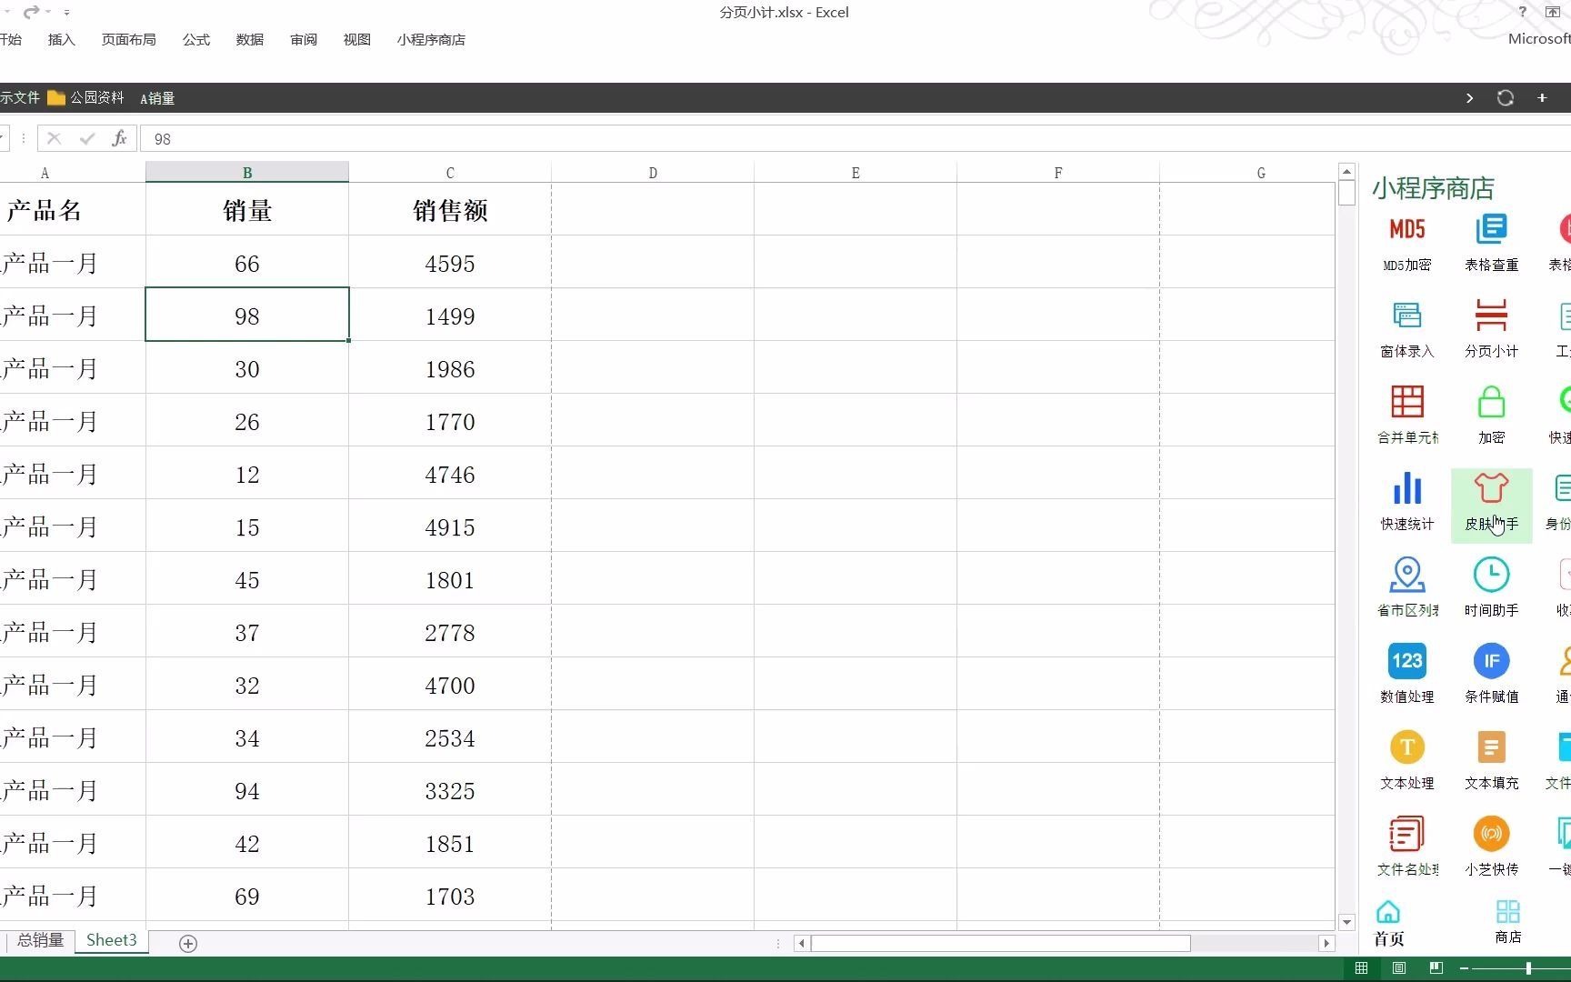Open the 合并单元格 tool

click(x=1406, y=416)
